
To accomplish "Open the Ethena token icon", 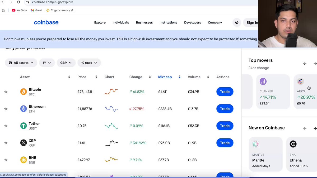I will click(293, 144).
